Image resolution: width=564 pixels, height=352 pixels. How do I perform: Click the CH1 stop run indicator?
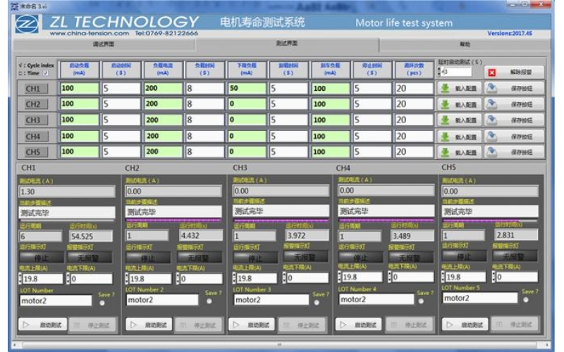pos(41,258)
